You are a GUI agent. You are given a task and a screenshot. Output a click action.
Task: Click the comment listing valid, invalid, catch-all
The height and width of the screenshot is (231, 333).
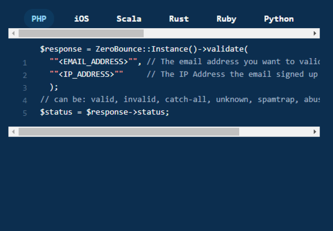(180, 99)
